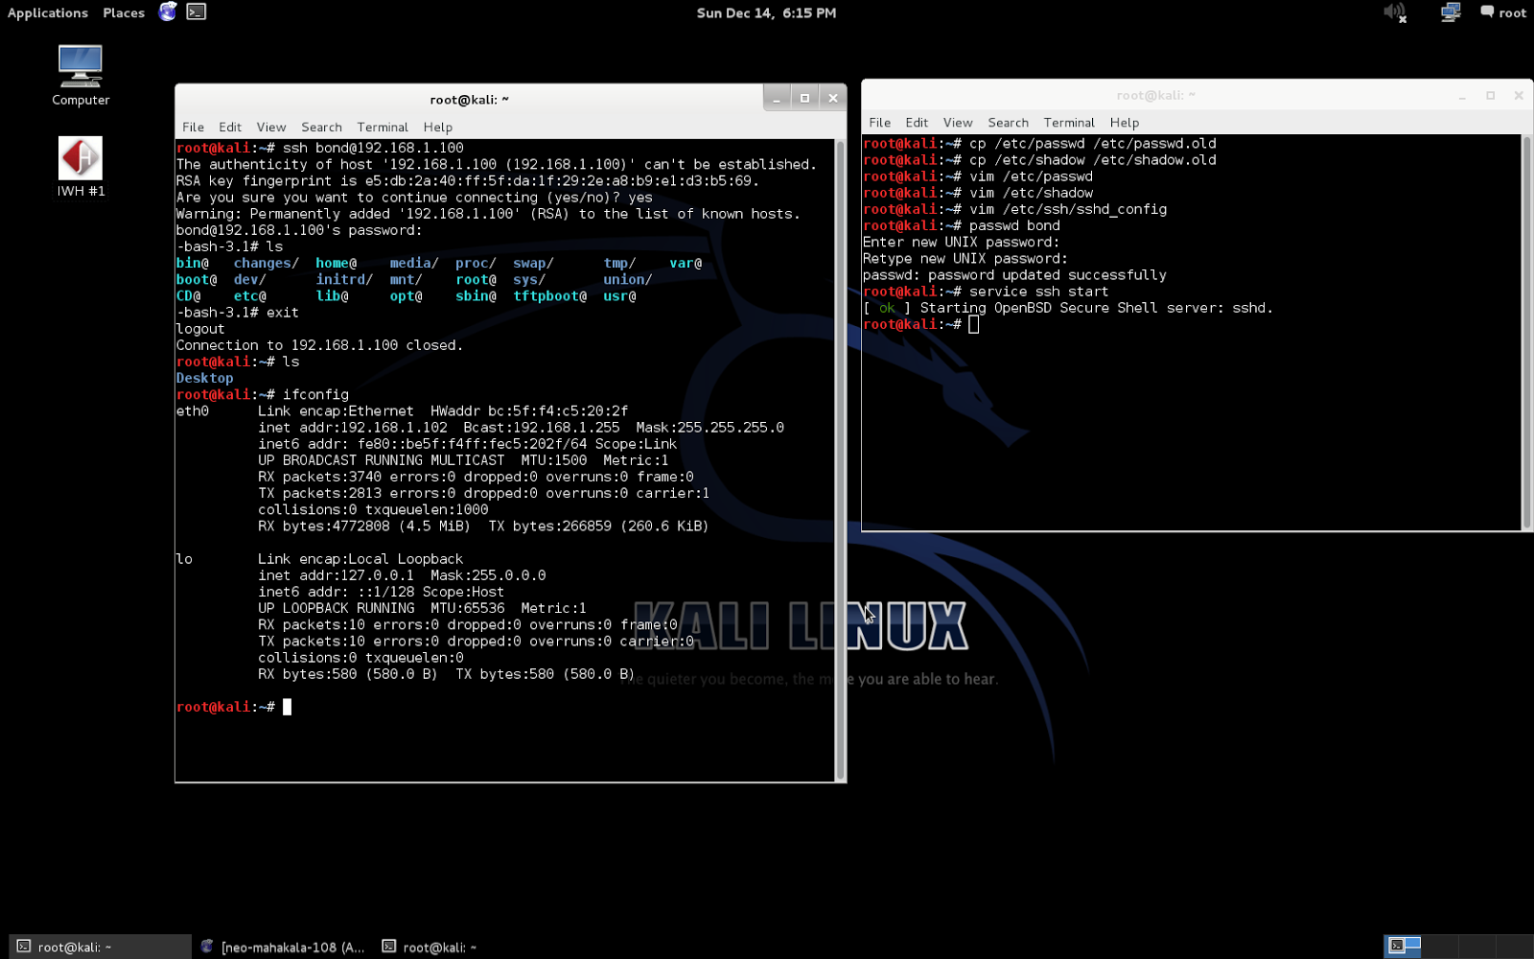
Task: Open the Applications menu
Action: pyautogui.click(x=48, y=12)
